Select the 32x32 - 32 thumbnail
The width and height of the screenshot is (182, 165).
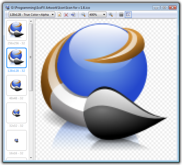click(17, 113)
